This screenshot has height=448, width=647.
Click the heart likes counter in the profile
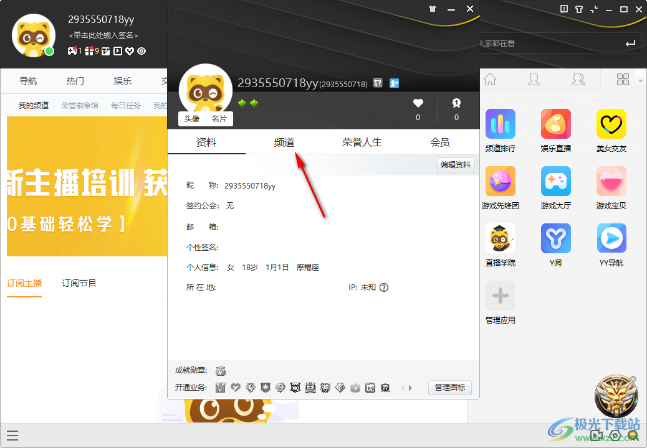tap(418, 110)
